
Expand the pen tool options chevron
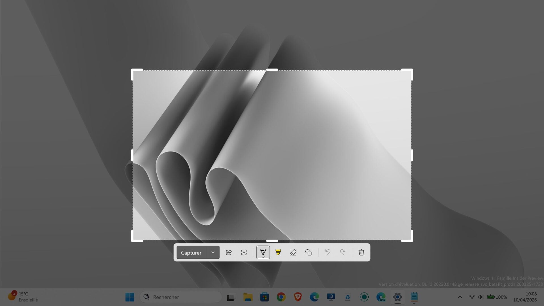click(x=263, y=257)
